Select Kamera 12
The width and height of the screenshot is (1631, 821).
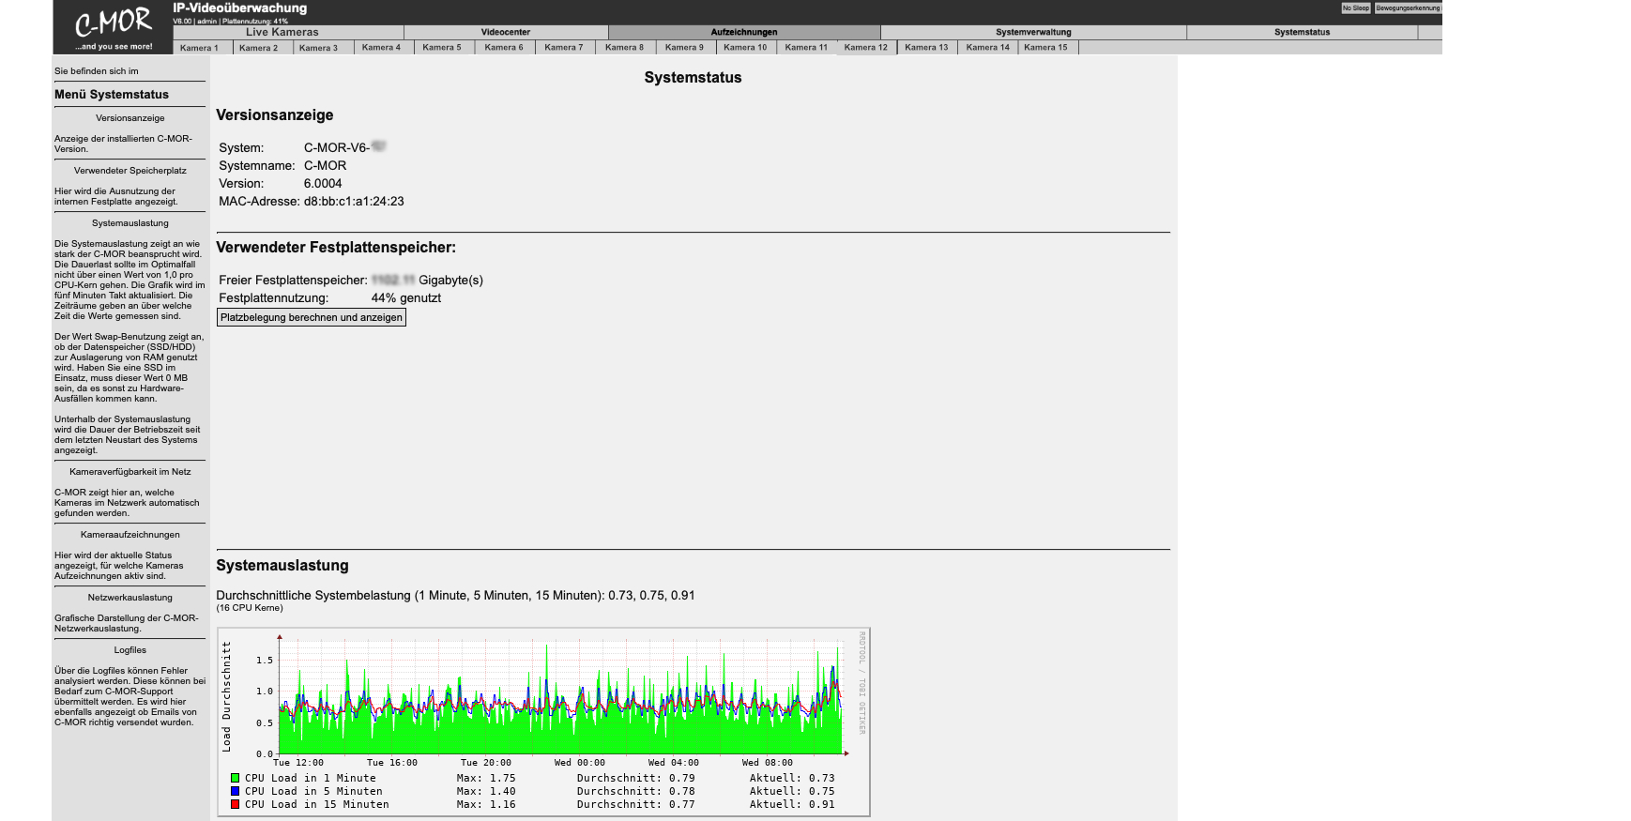[x=865, y=47]
